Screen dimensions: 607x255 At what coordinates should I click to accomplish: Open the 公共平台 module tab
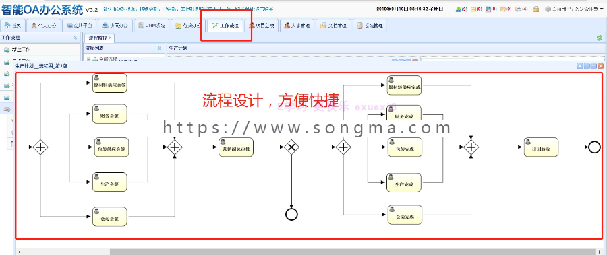point(79,26)
